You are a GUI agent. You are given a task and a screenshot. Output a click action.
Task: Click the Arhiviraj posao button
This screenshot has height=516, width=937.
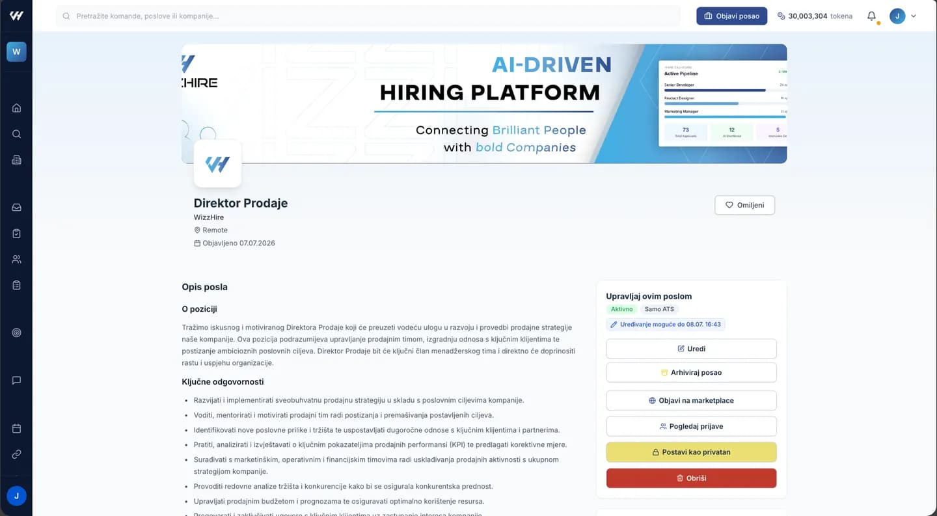point(691,372)
